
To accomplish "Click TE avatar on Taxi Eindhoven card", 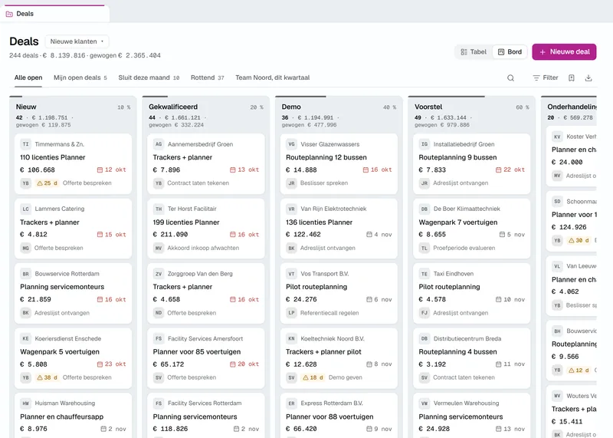I will [425, 274].
